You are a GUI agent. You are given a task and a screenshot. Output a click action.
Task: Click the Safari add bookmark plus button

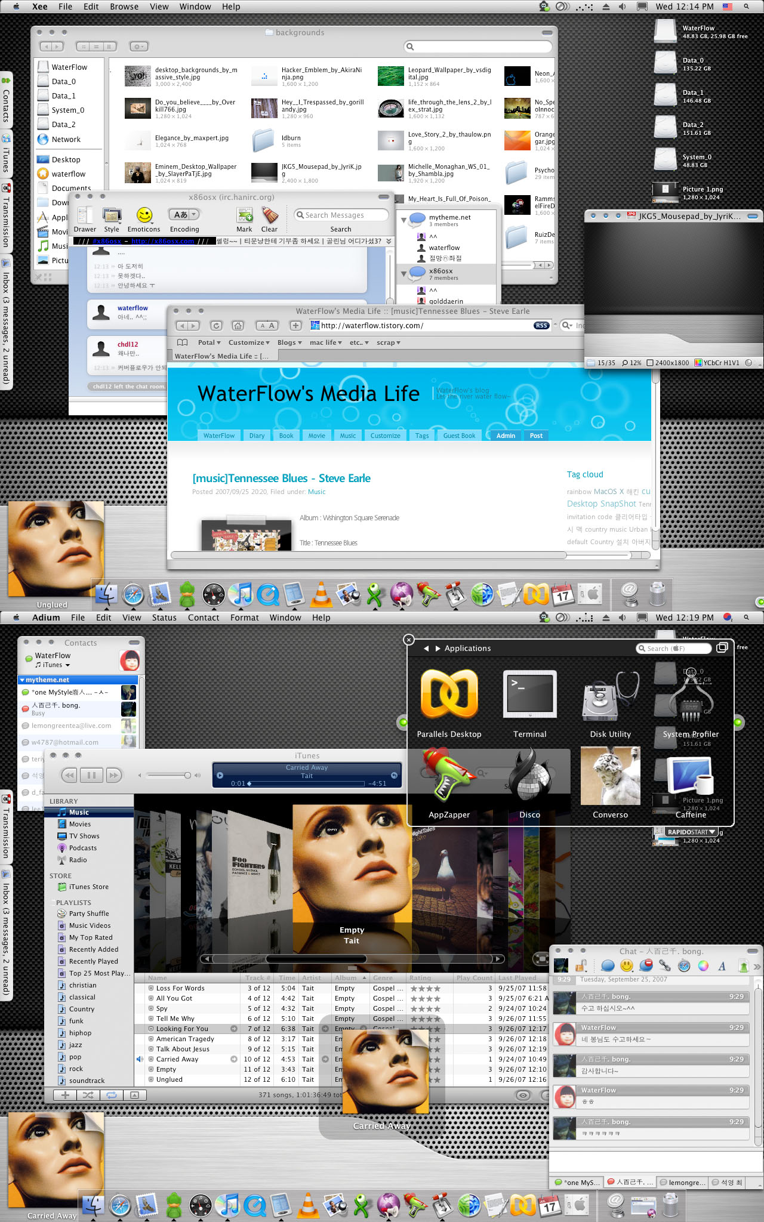pyautogui.click(x=295, y=326)
